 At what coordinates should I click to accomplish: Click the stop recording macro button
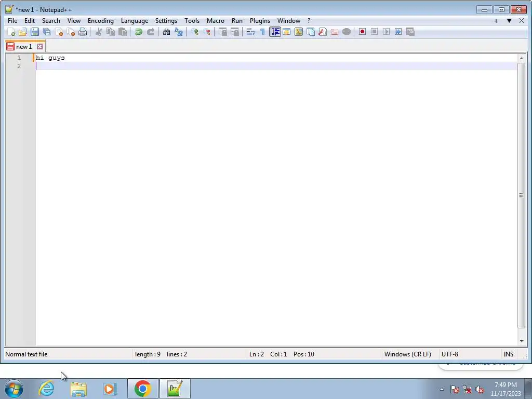(x=374, y=32)
